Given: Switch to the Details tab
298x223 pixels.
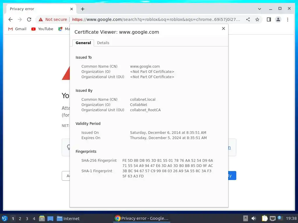Looking at the screenshot, I should click(x=103, y=43).
